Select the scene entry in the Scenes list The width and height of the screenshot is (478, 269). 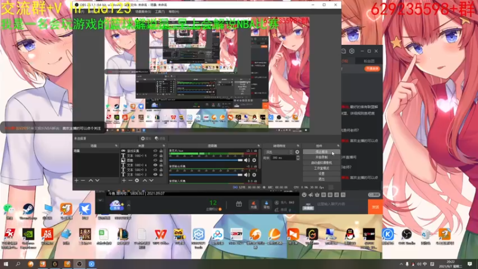click(96, 151)
